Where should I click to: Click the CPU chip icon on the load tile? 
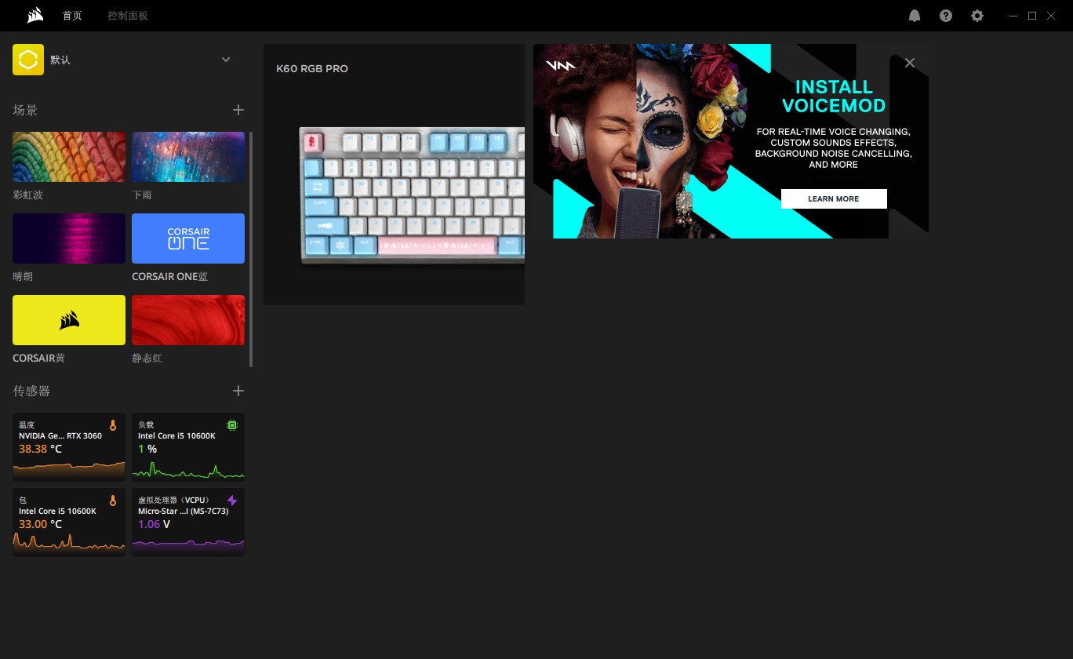tap(232, 425)
